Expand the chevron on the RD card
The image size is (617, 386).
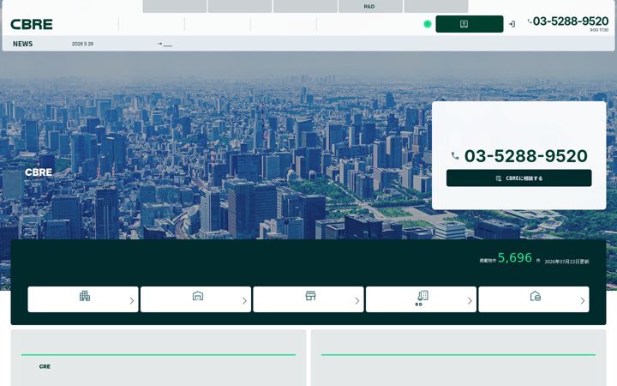470,300
